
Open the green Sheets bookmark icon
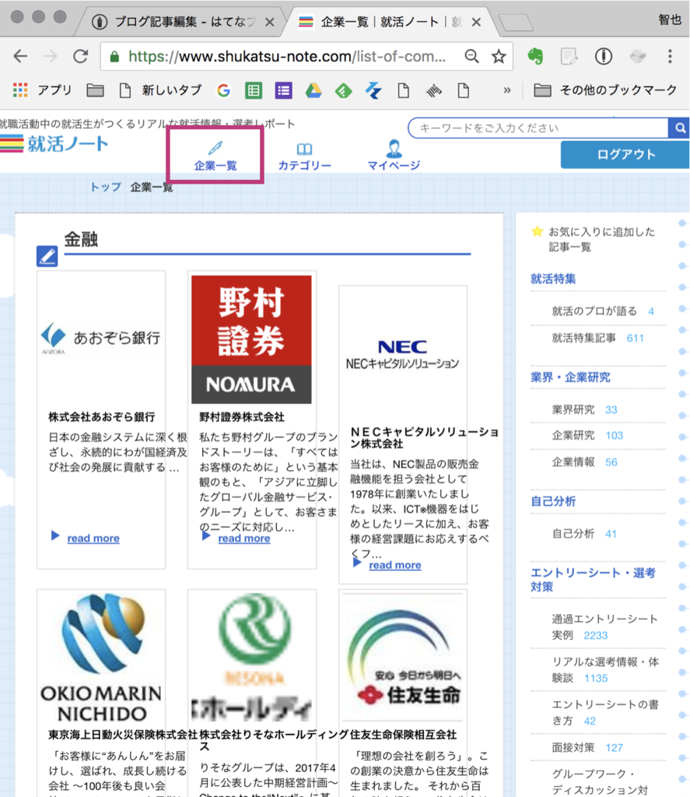pyautogui.click(x=254, y=90)
